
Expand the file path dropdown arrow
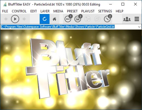(139, 27)
